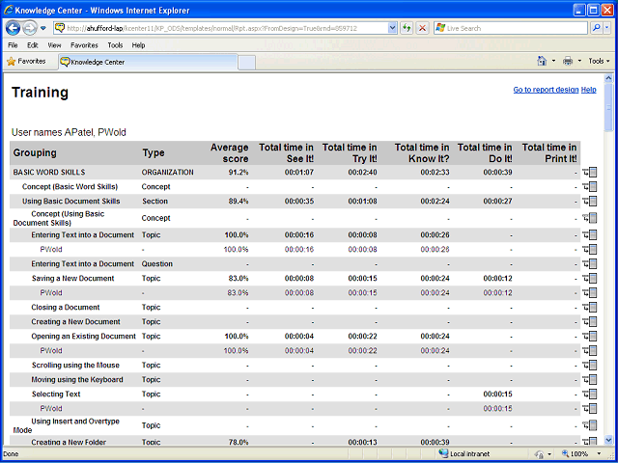Click detail icon beside Selecting Text topic row
The image size is (618, 463).
tap(590, 395)
